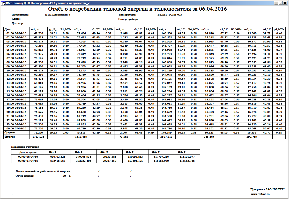Click the "01:00 06/04/16" row label
Image resolution: width=298 pixels, height=199 pixels.
click(x=16, y=33)
